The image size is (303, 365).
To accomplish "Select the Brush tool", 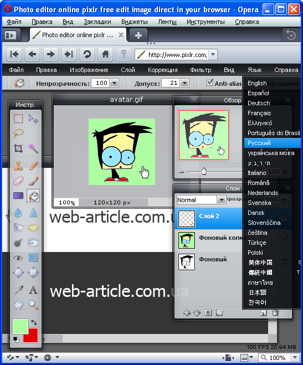I will (x=33, y=181).
